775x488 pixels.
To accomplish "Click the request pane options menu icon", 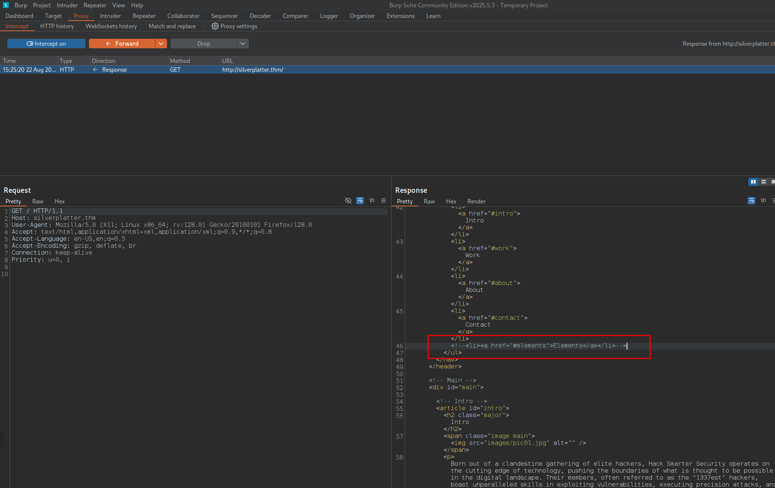I will coord(383,200).
